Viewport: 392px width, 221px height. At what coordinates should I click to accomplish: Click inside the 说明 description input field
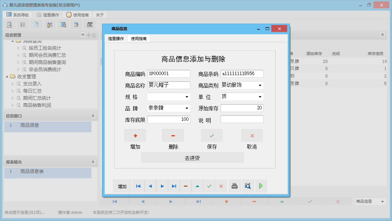pyautogui.click(x=242, y=119)
